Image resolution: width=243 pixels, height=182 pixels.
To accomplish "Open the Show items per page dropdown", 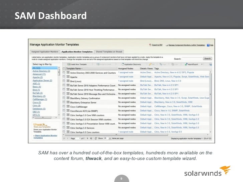I will (x=107, y=138).
